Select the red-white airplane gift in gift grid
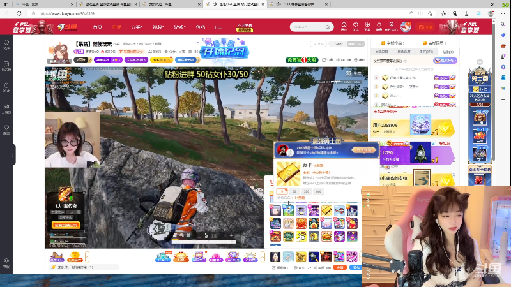511x287 pixels. (x=339, y=210)
